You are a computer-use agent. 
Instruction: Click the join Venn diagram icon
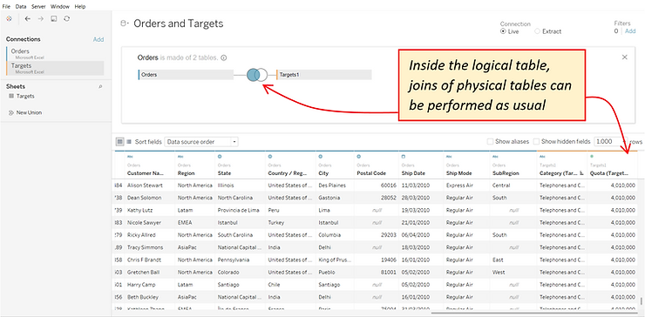point(257,75)
